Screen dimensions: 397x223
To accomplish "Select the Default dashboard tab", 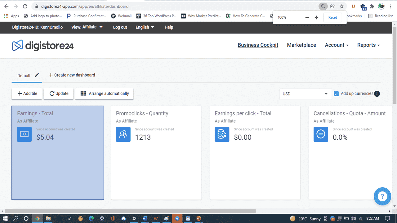I will [24, 76].
